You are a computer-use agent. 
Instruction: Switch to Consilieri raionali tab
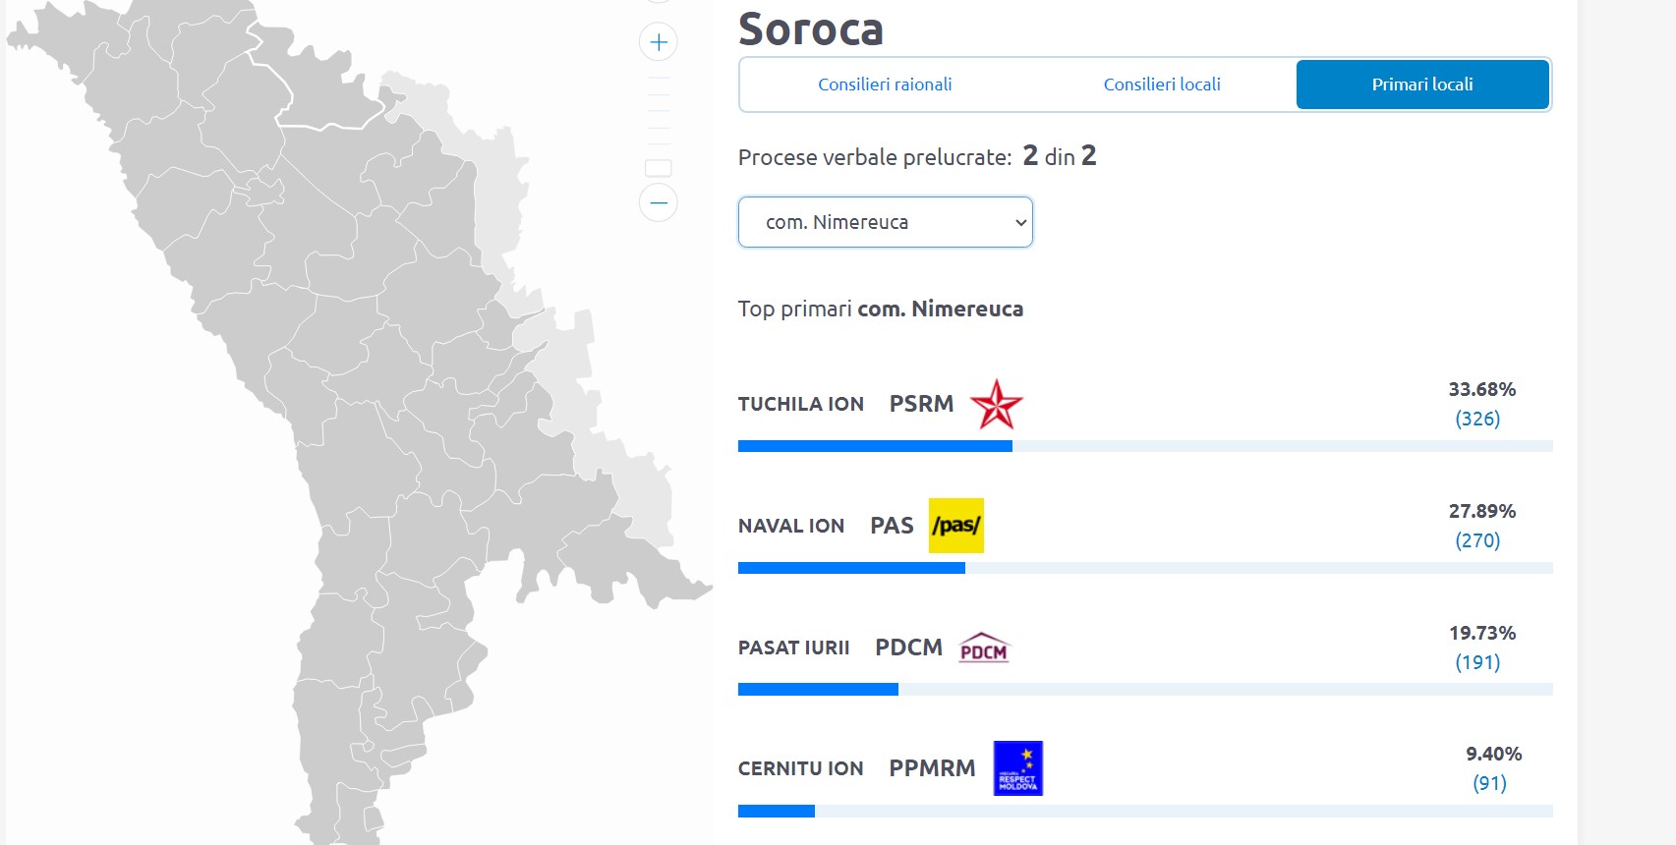[885, 84]
